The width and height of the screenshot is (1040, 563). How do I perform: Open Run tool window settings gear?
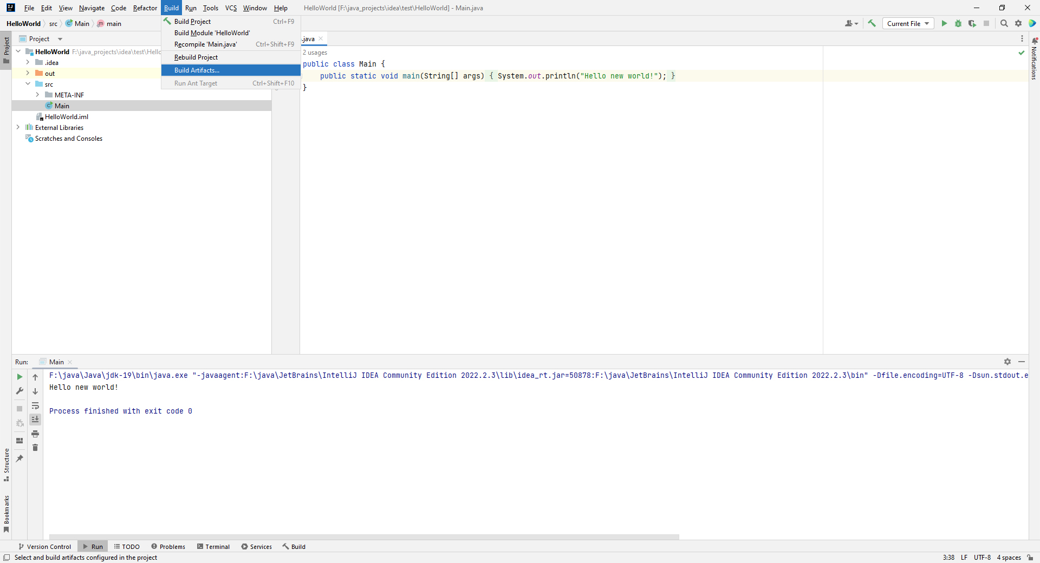click(1007, 362)
